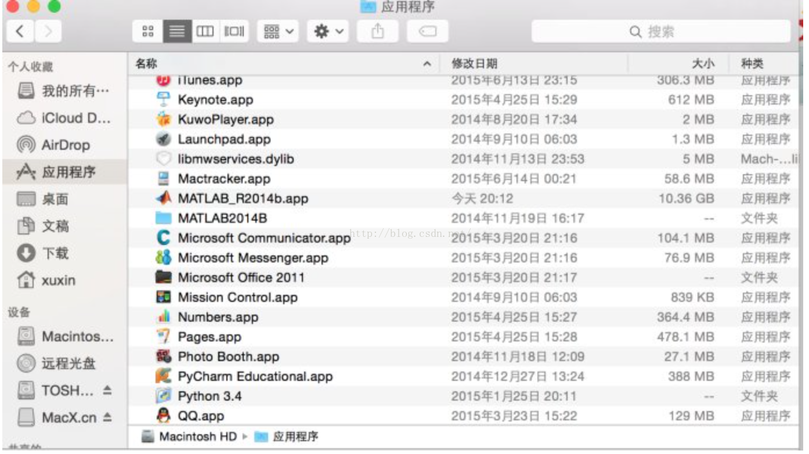Click the 今天 20:12 date cell

(482, 199)
